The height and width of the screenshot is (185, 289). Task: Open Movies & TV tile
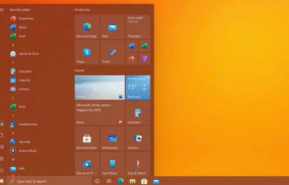click(87, 164)
